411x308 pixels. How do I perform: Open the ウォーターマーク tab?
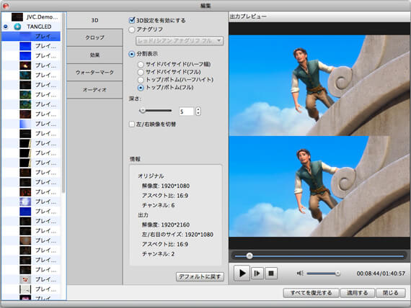[94, 73]
